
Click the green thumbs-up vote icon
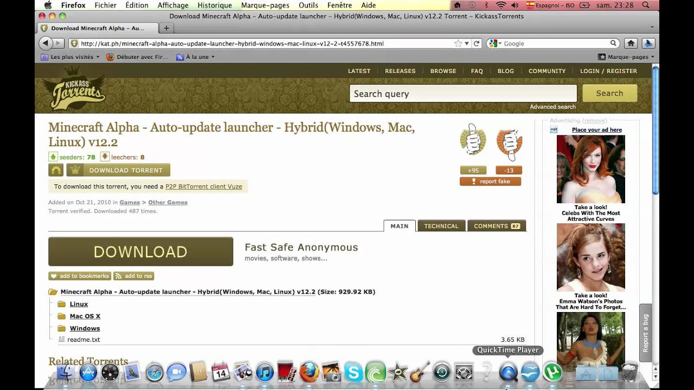473,140
